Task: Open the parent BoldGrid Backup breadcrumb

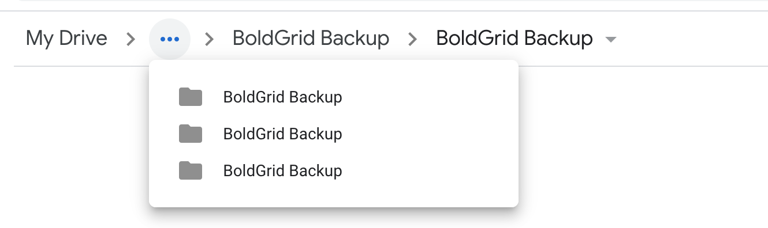Action: [311, 39]
